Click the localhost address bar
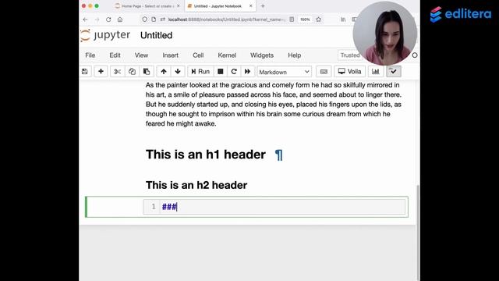Image resolution: width=499 pixels, height=281 pixels. (226, 20)
